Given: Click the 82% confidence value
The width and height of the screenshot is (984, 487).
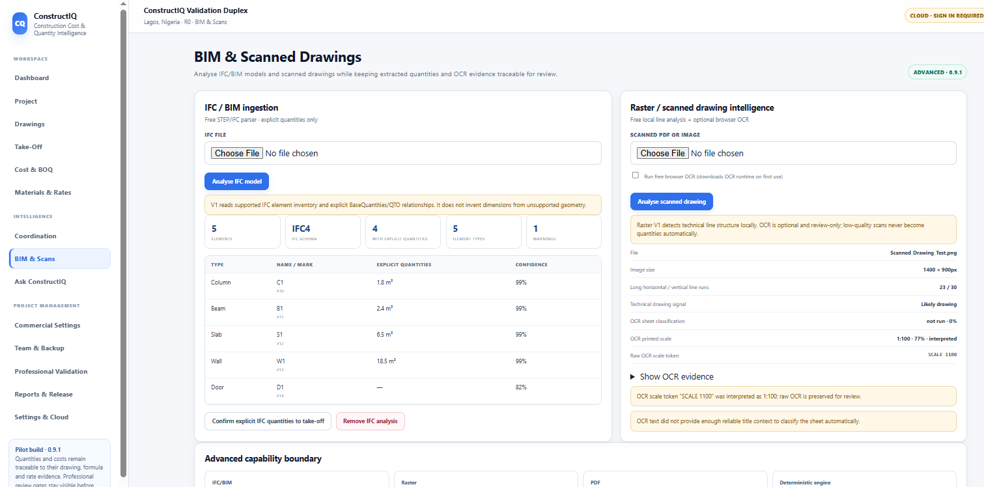Looking at the screenshot, I should tap(521, 387).
